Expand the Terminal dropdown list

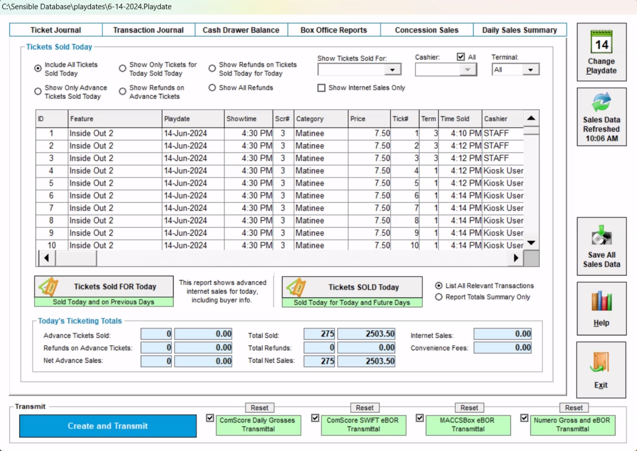(530, 70)
